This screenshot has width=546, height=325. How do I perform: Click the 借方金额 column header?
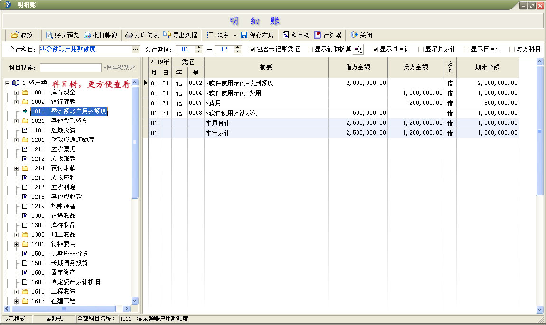[x=358, y=67]
